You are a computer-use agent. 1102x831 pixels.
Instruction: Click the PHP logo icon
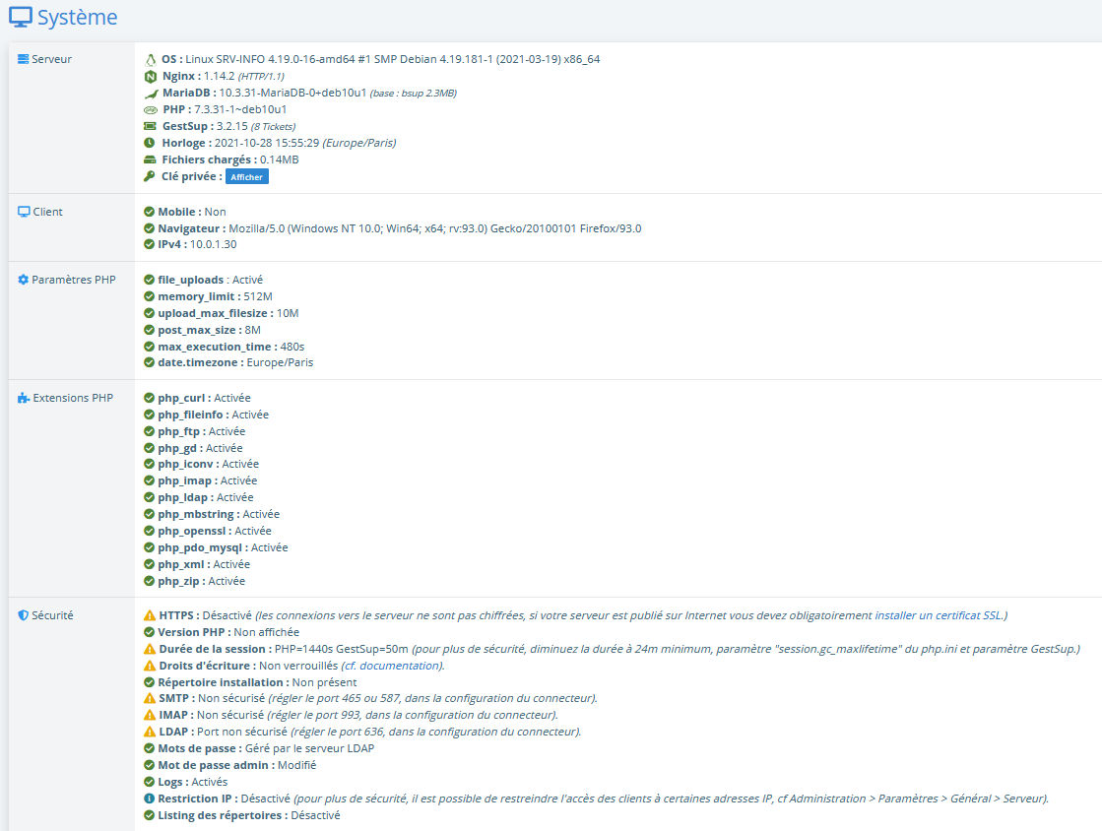[x=151, y=109]
